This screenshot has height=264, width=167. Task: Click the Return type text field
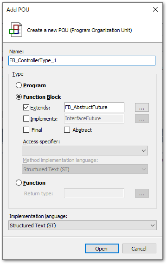coord(94,193)
